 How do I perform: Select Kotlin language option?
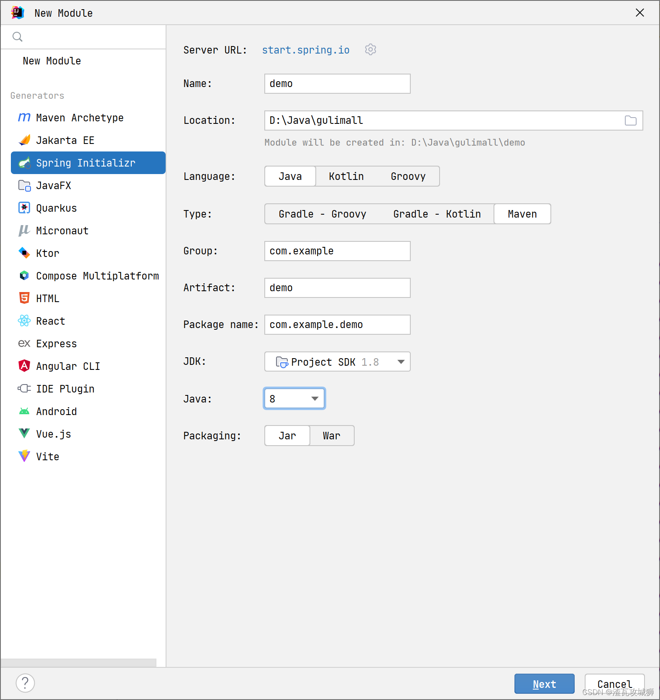click(346, 176)
